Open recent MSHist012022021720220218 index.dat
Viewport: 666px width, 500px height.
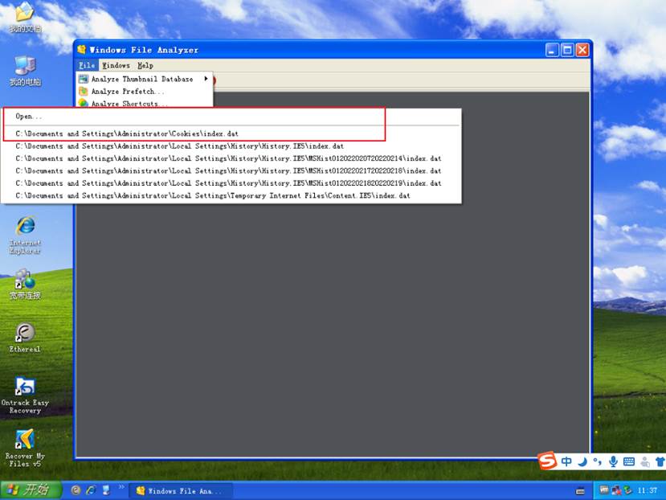pos(231,170)
